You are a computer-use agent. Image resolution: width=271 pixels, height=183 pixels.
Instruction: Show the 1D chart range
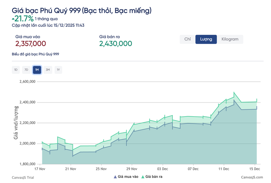coord(16,70)
